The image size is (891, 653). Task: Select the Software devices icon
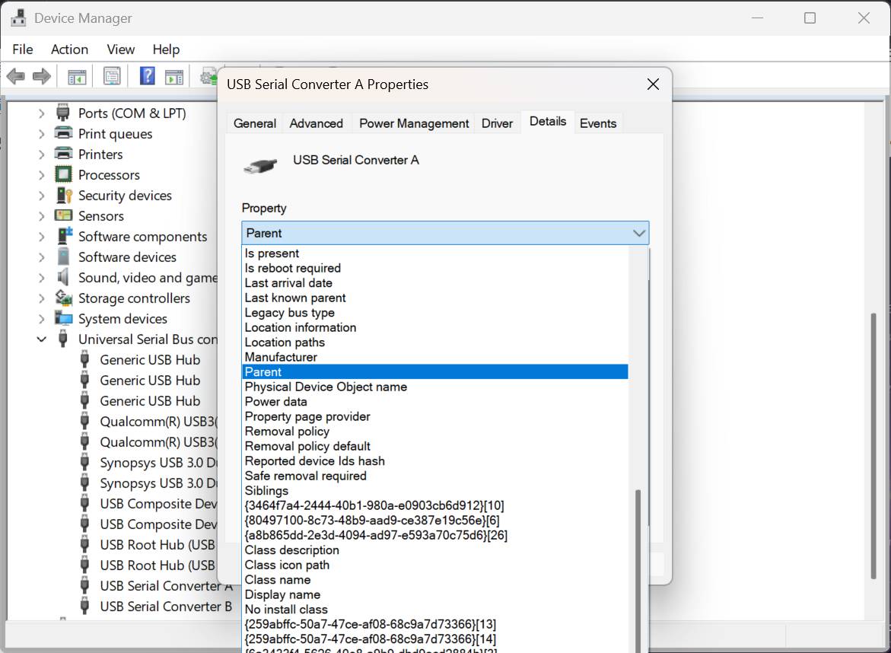pos(63,256)
